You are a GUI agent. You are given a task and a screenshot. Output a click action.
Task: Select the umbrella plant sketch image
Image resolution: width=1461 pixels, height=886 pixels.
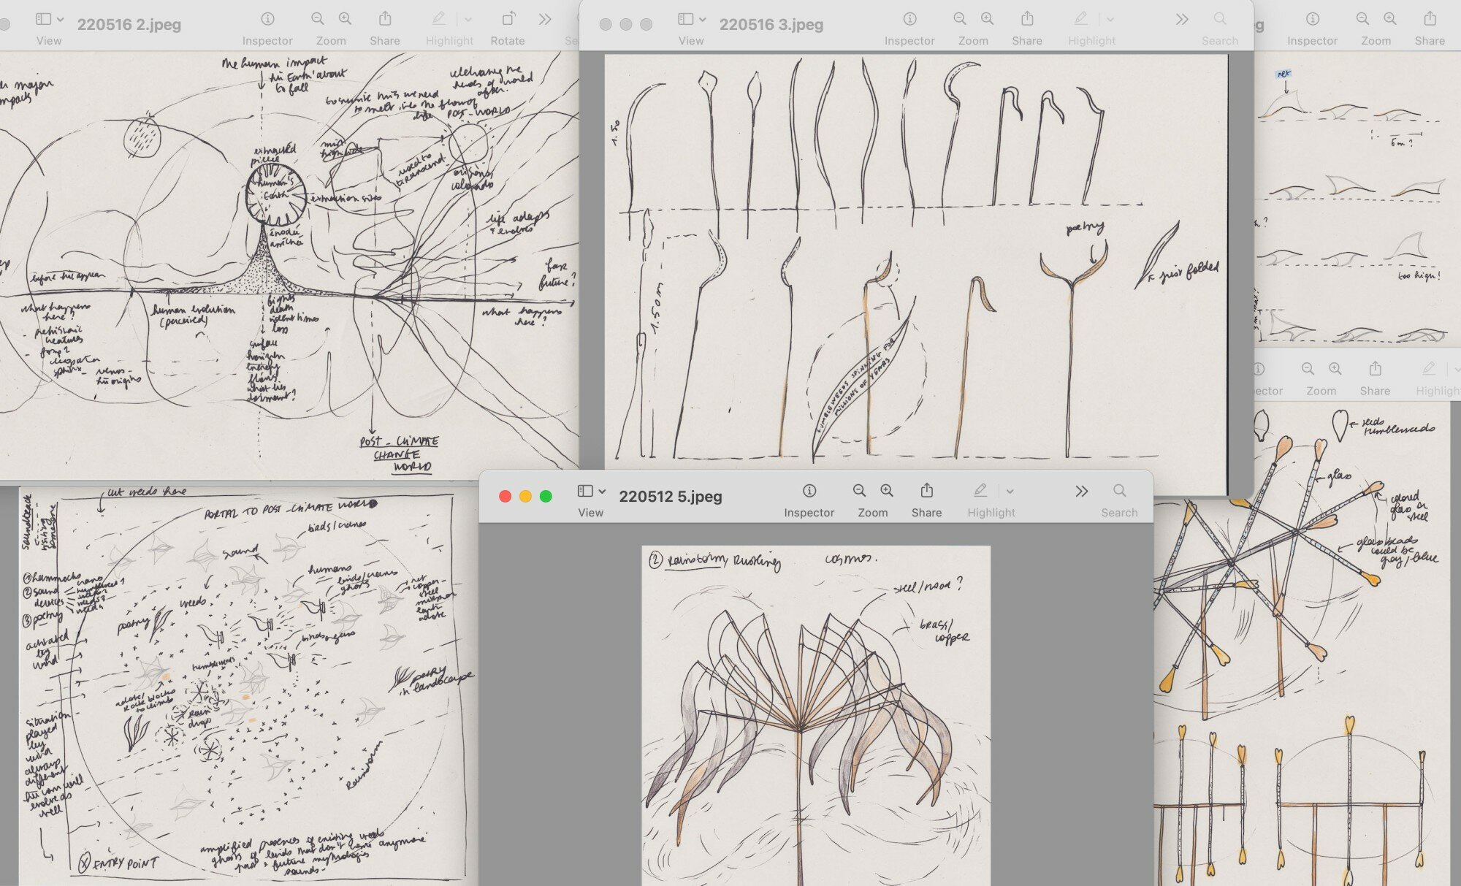(x=815, y=716)
